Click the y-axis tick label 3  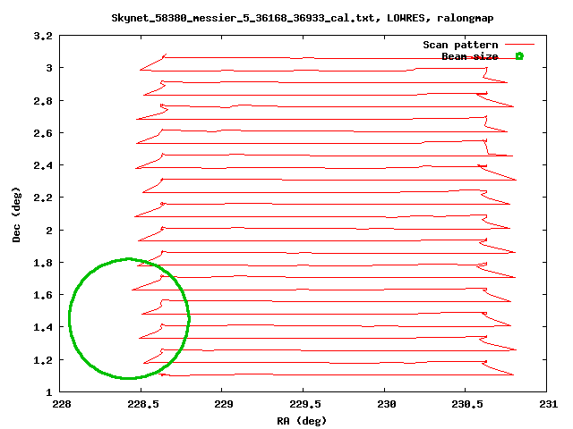pos(49,68)
